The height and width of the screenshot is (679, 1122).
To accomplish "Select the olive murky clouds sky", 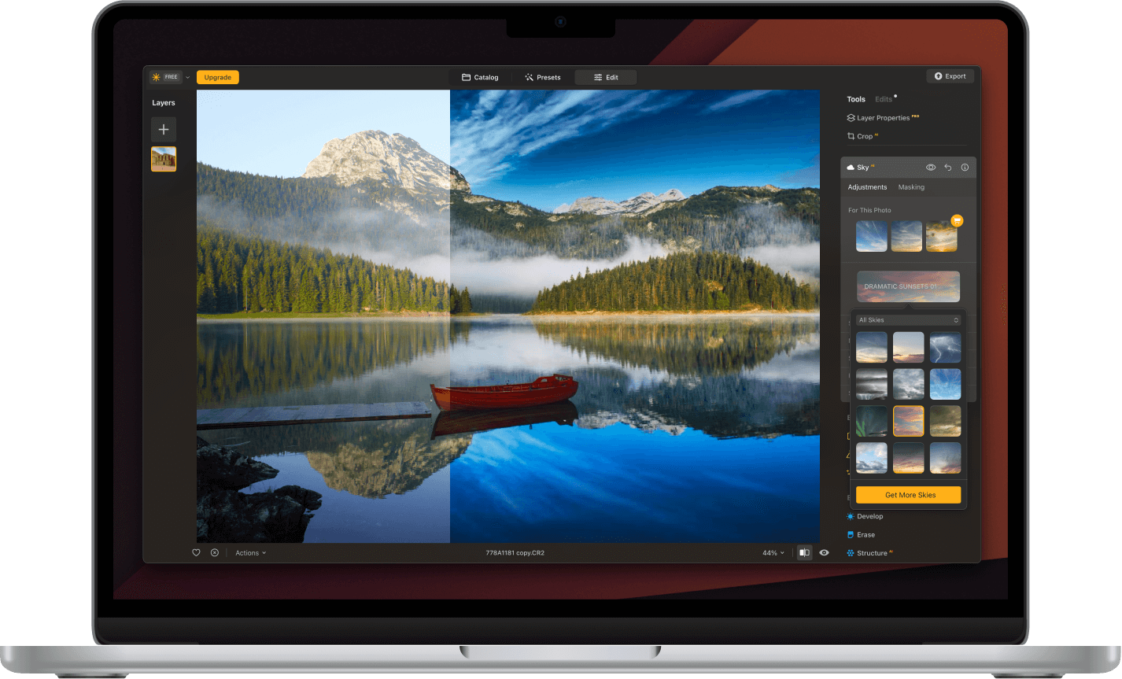I will pyautogui.click(x=945, y=421).
